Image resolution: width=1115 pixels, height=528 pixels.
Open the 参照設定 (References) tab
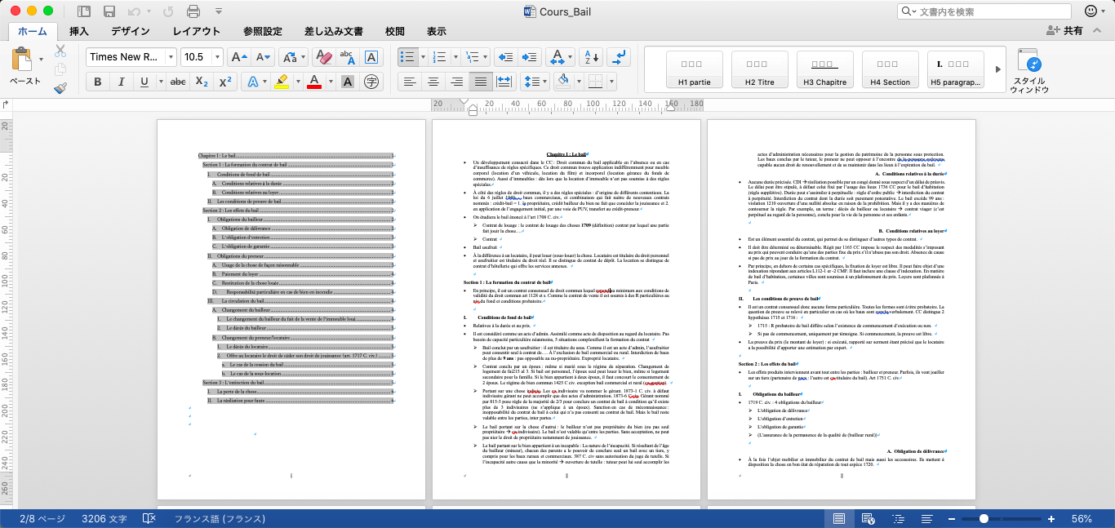[263, 32]
